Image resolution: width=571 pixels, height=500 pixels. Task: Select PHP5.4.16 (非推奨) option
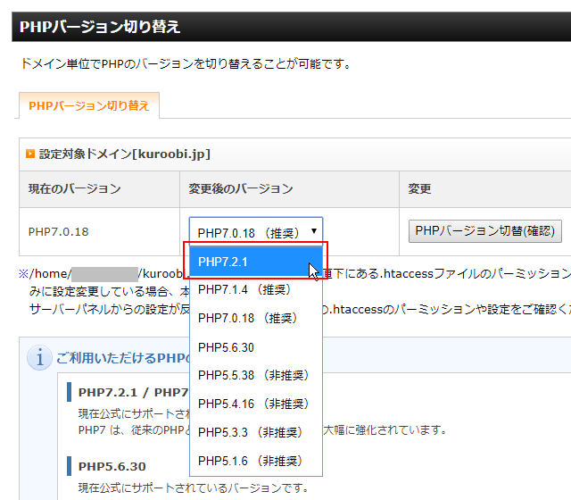(256, 404)
